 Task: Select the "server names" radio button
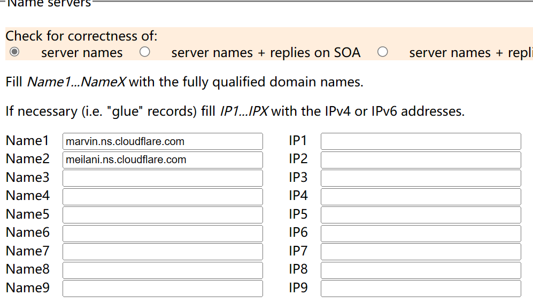[x=14, y=52]
